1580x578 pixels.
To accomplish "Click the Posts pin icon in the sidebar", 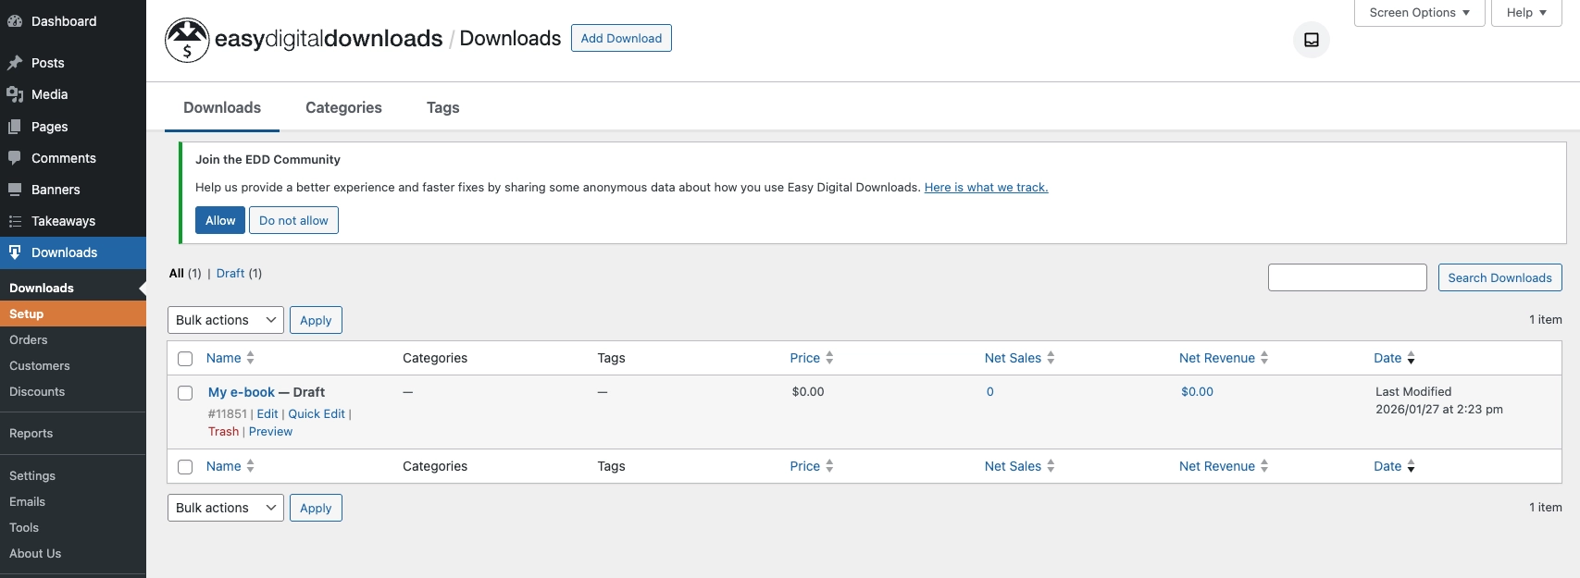I will click(x=15, y=63).
